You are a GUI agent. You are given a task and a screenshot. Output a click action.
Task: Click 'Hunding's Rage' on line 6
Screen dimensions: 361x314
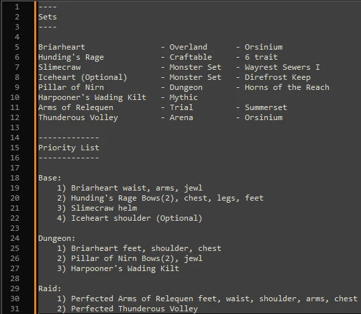(x=71, y=57)
